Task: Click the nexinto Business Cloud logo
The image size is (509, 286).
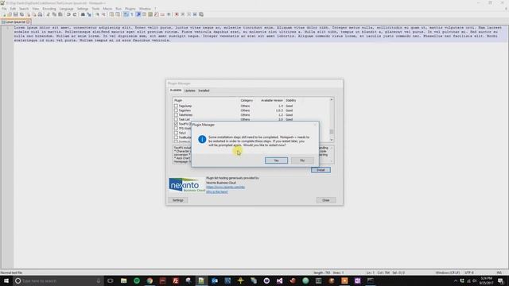Action: tap(188, 185)
